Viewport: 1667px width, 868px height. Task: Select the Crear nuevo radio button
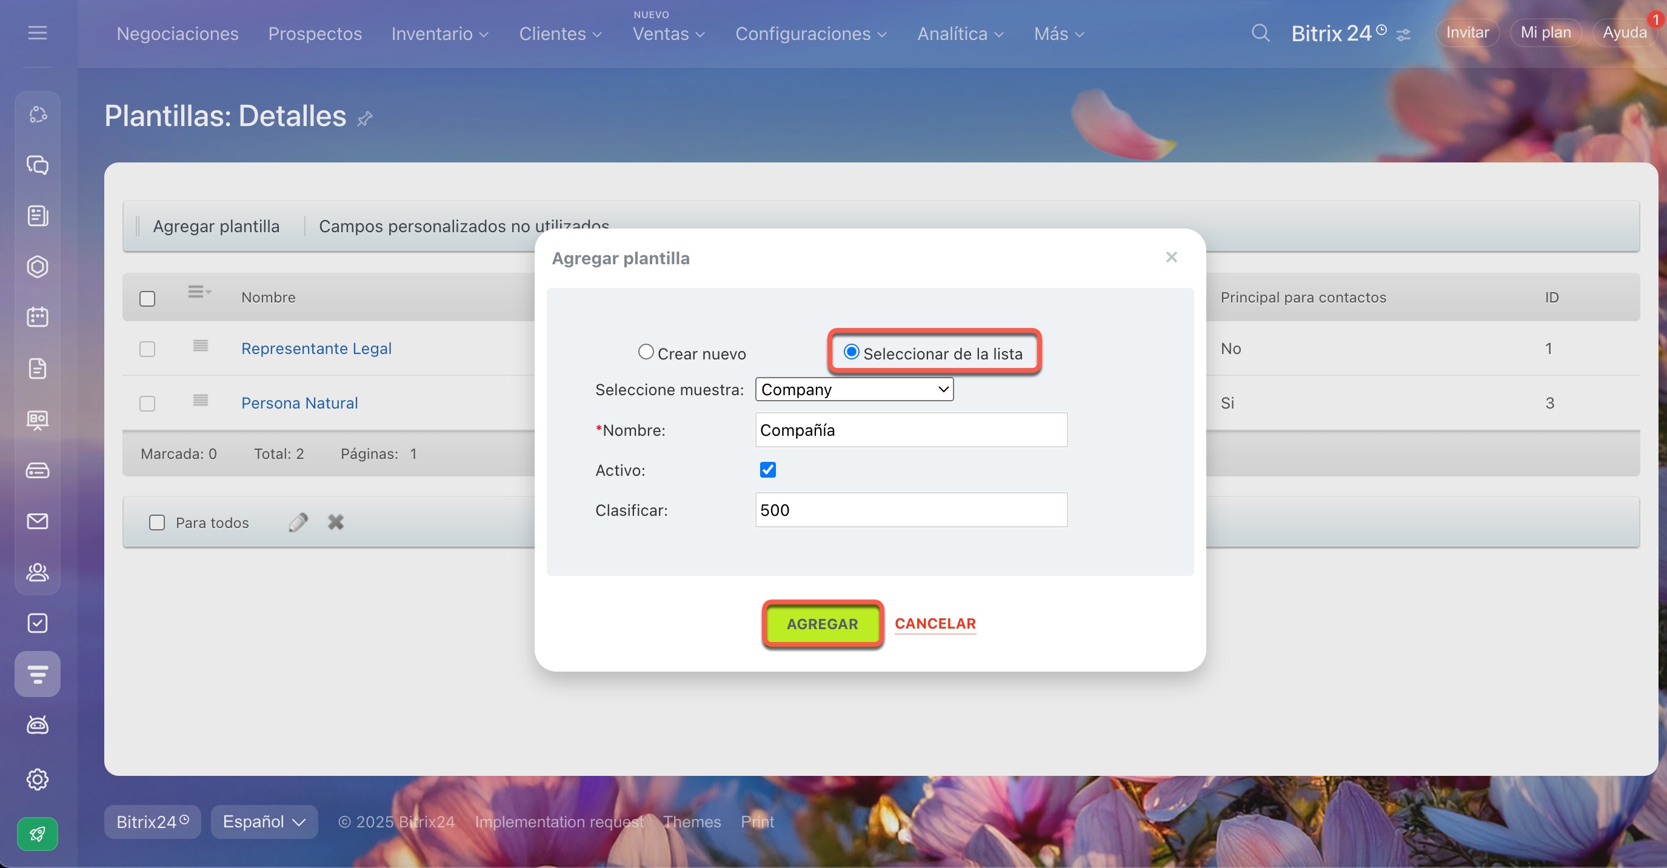coord(646,352)
